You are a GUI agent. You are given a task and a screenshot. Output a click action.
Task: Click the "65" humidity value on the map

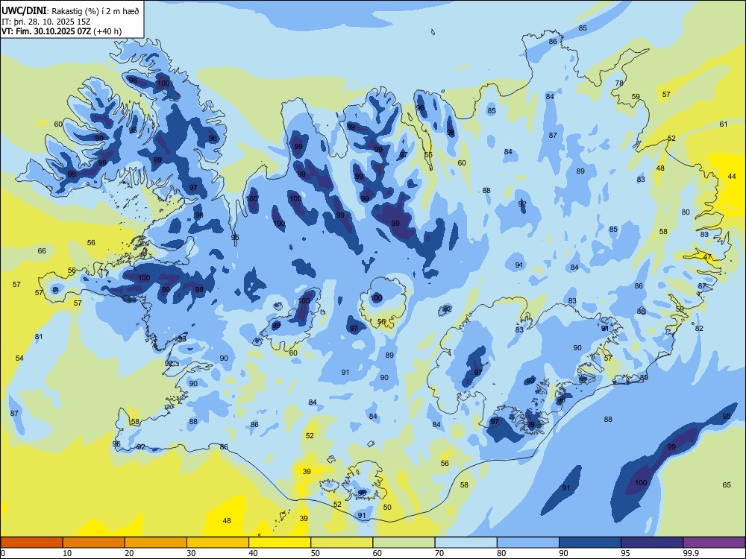pyautogui.click(x=727, y=485)
